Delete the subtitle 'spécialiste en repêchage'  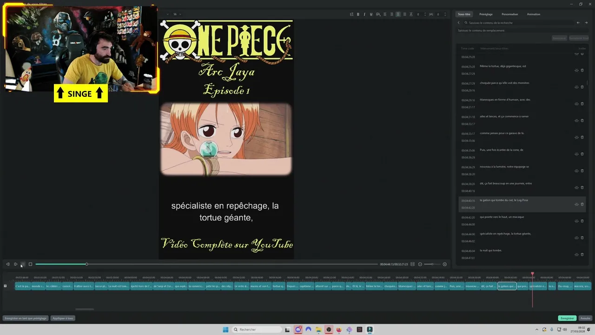(x=582, y=238)
